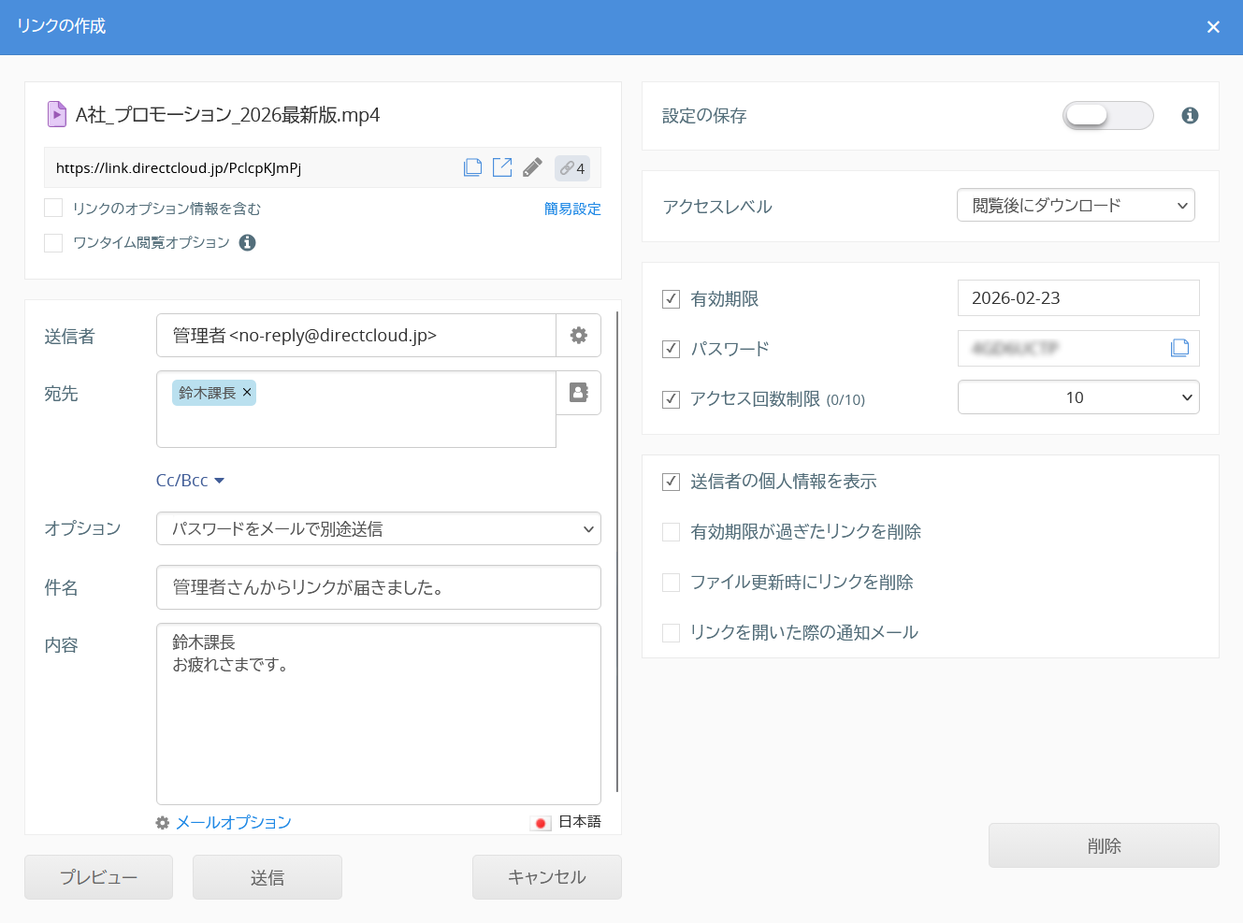Toggle the 設定の保存 switch
The width and height of the screenshot is (1243, 923).
[x=1107, y=115]
